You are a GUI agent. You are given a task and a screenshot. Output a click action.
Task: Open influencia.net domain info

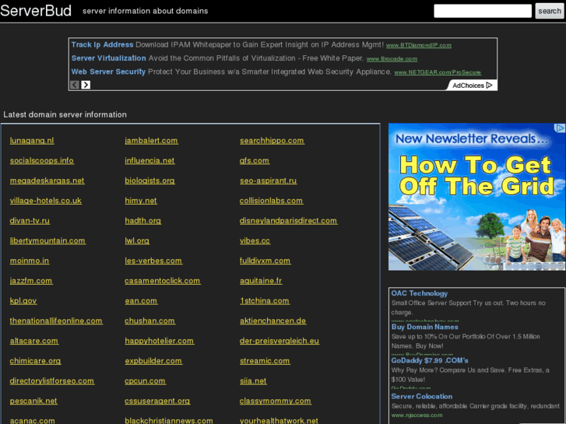(x=149, y=160)
